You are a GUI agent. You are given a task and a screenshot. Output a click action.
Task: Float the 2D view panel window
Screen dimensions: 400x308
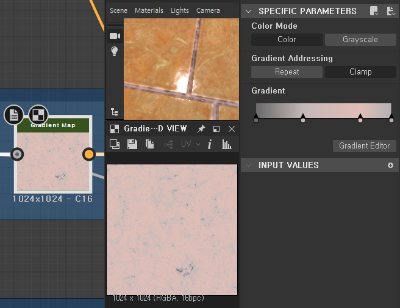[216, 129]
